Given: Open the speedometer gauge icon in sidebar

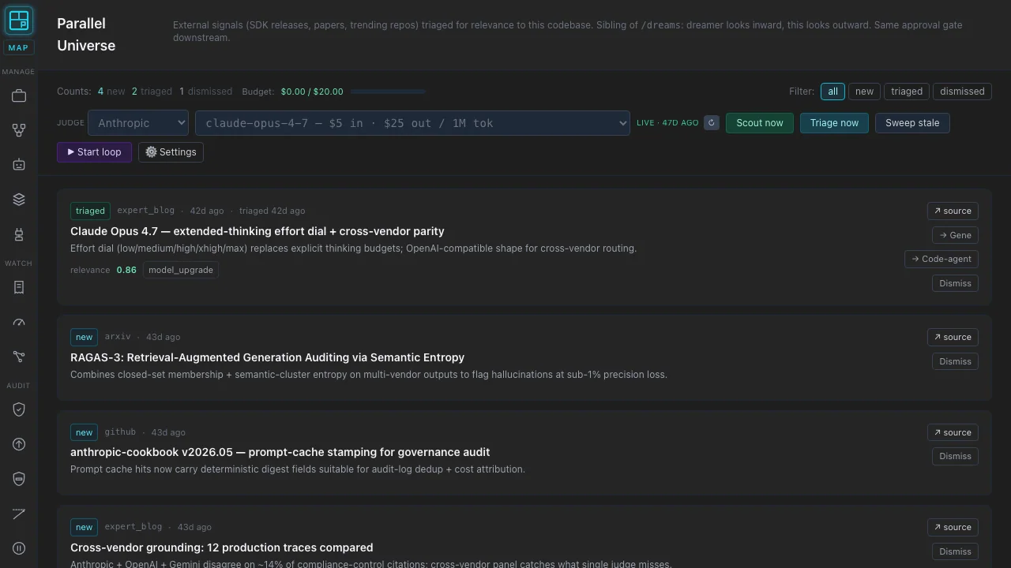Looking at the screenshot, I should point(19,323).
